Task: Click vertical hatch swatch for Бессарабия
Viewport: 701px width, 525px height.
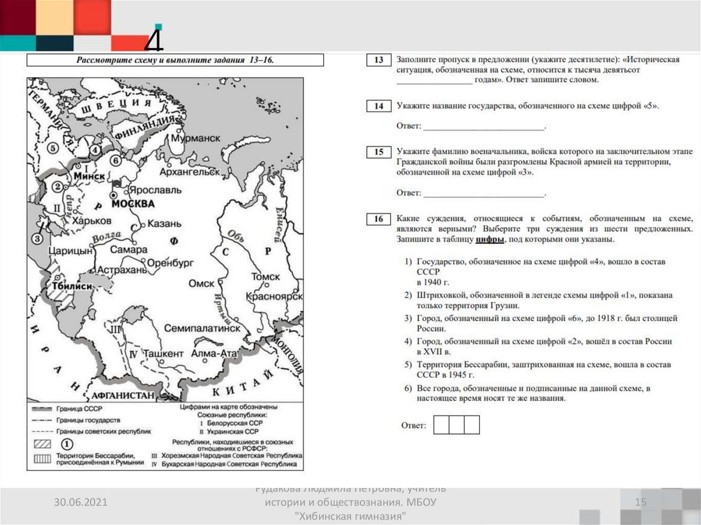Action: 42,459
